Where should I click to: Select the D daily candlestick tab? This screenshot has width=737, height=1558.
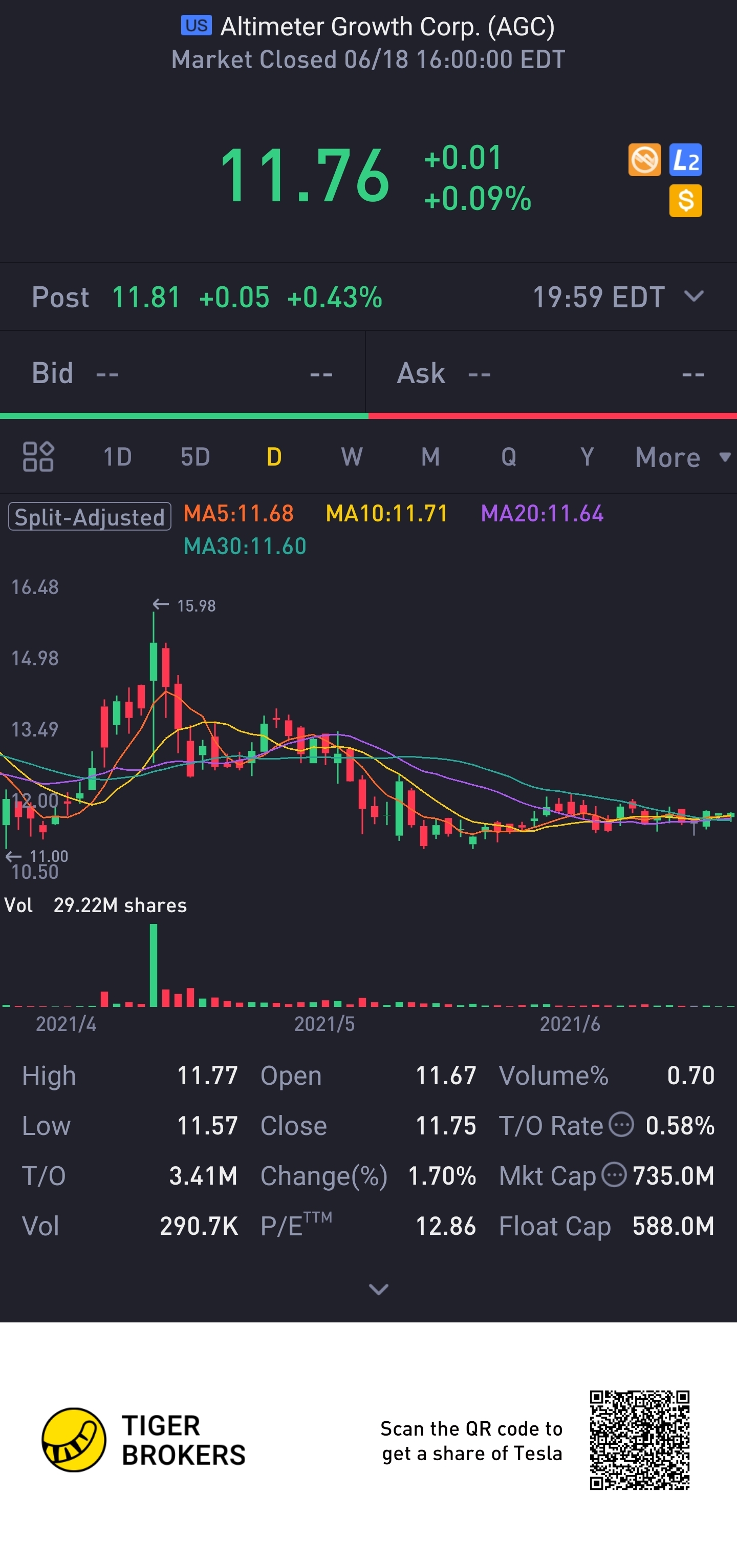tap(274, 457)
